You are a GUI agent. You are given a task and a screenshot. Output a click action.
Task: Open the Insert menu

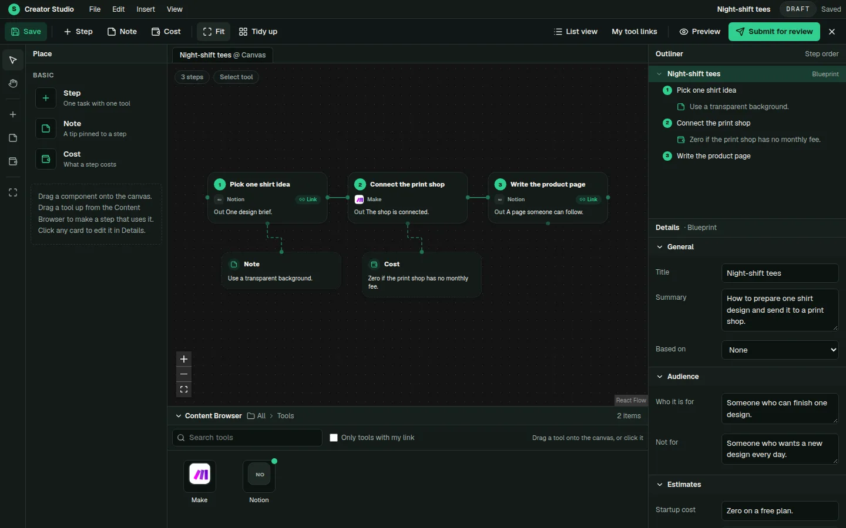(x=146, y=9)
